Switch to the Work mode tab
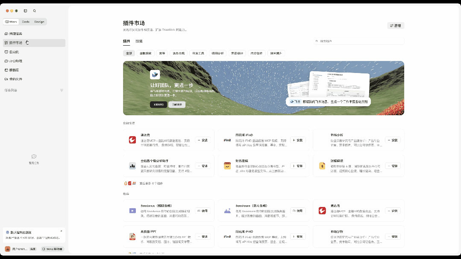461x259 pixels. pyautogui.click(x=11, y=22)
